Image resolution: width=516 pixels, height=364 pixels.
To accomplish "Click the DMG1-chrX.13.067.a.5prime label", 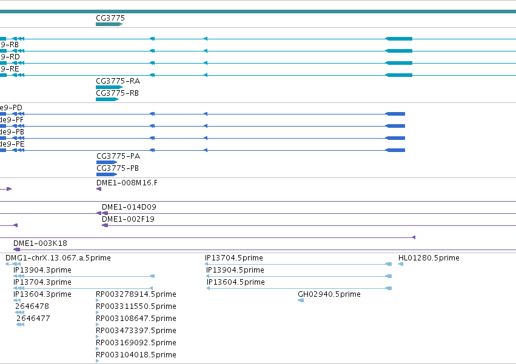I will (x=58, y=258).
